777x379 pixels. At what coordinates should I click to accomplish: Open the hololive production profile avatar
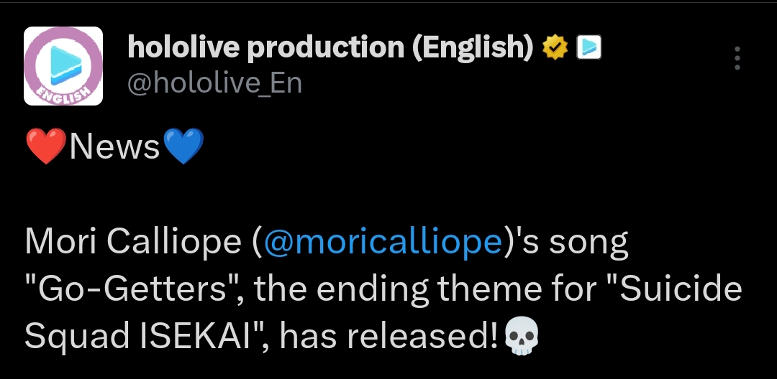point(63,66)
